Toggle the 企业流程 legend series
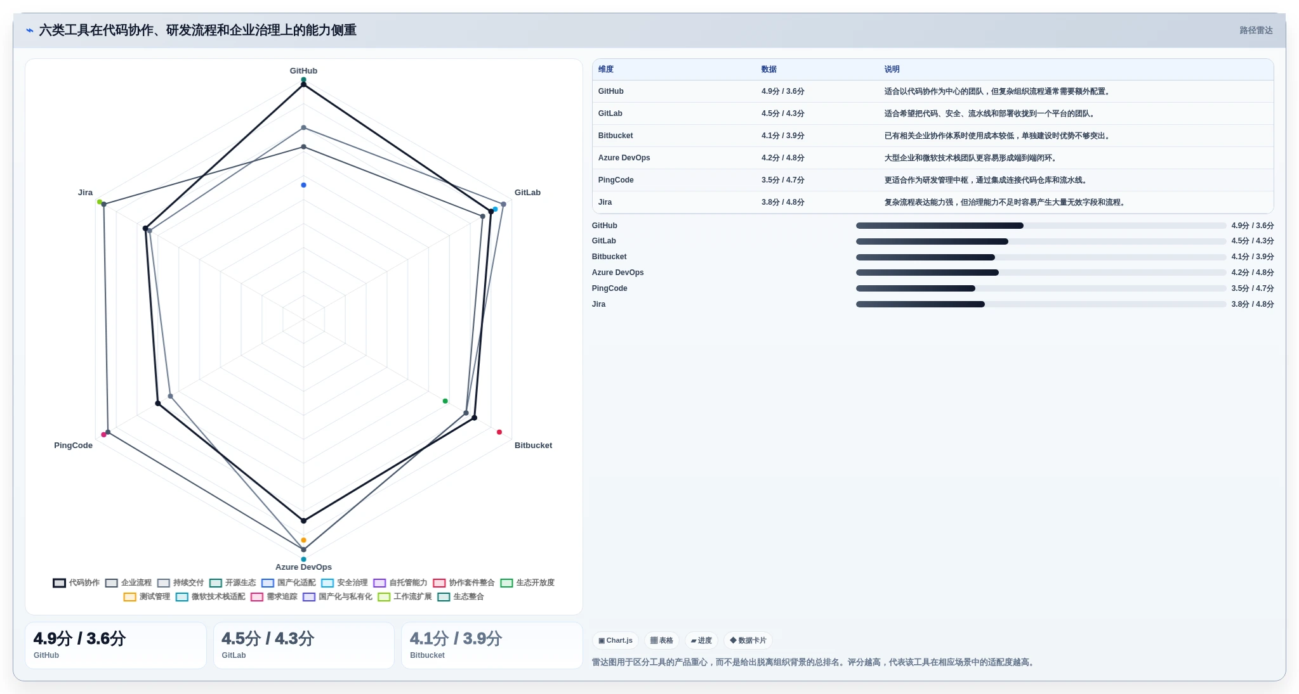The width and height of the screenshot is (1299, 694). 128,583
